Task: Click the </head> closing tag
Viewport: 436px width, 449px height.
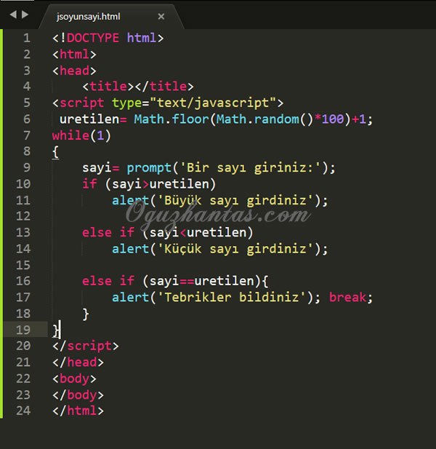Action: 78,362
